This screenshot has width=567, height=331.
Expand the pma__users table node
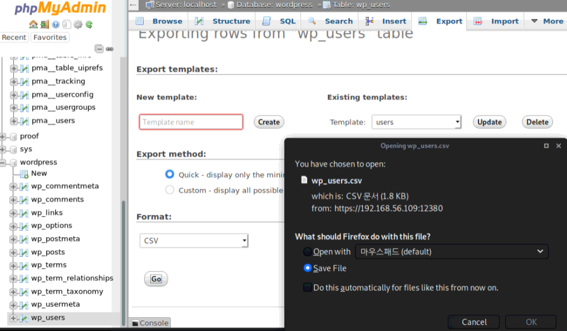[x=13, y=121]
